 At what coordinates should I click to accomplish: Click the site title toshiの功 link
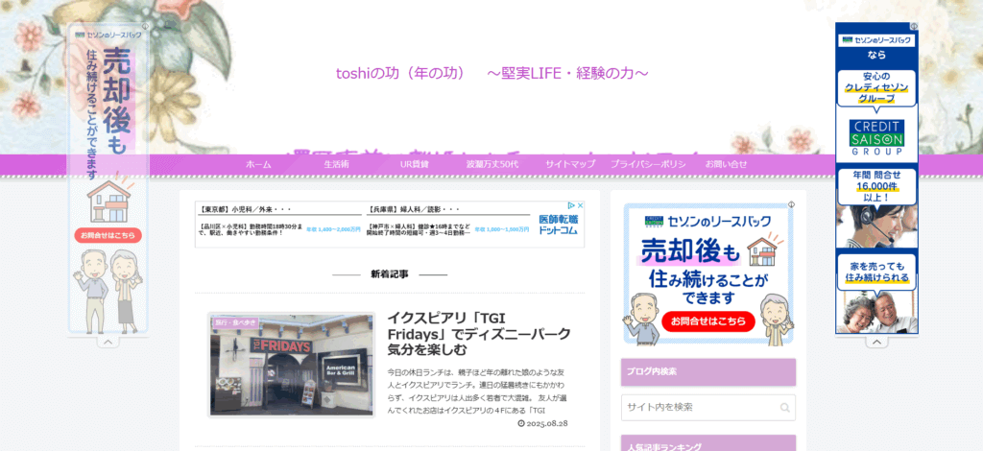[x=492, y=73]
